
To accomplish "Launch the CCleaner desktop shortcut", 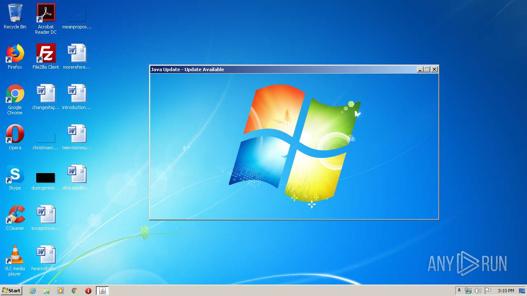I will click(15, 218).
